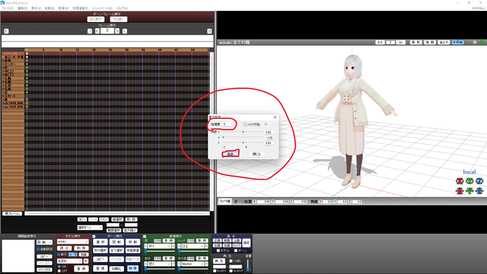The width and height of the screenshot is (487, 274).
Task: Step forward one frame with > button
Action: click(117, 31)
